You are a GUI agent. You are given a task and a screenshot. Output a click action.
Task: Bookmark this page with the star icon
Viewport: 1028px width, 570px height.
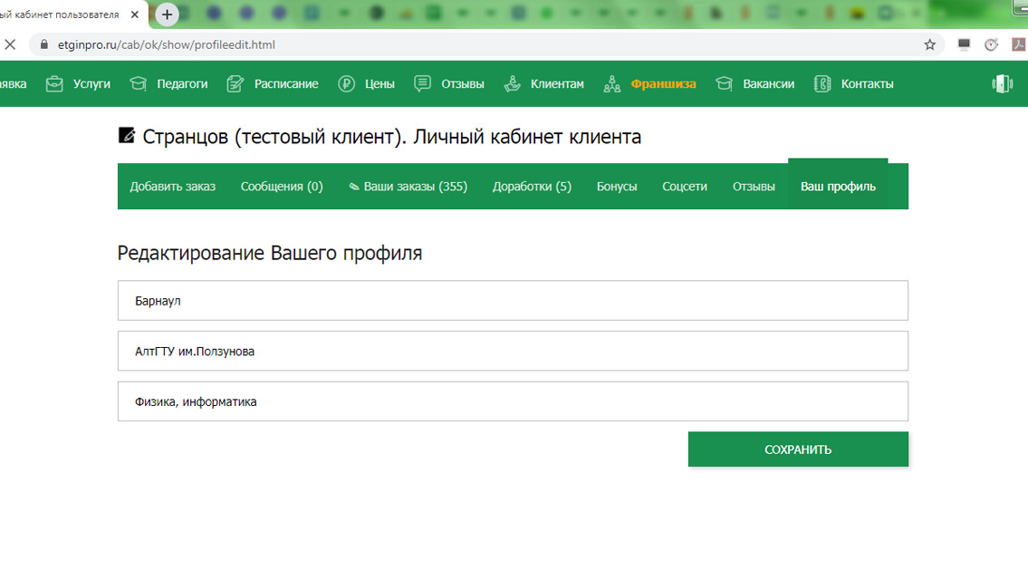click(929, 44)
